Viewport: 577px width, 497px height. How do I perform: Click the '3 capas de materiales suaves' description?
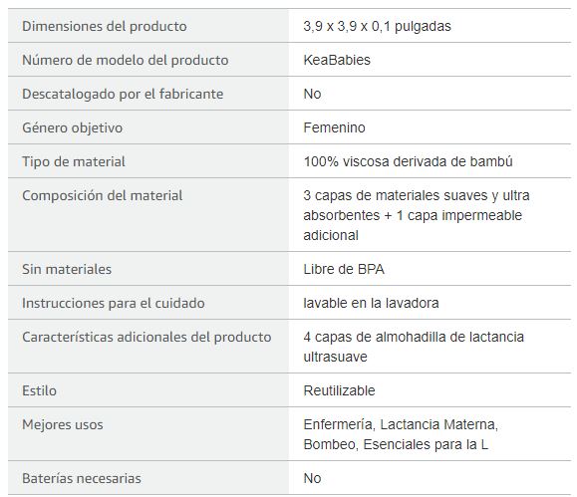417,215
